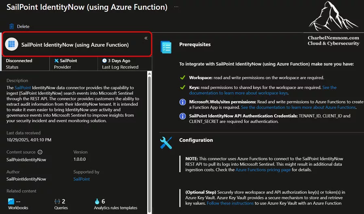Screen dimensions: 364x214
Task: Click the Delete trash icon
Action: 12,26
